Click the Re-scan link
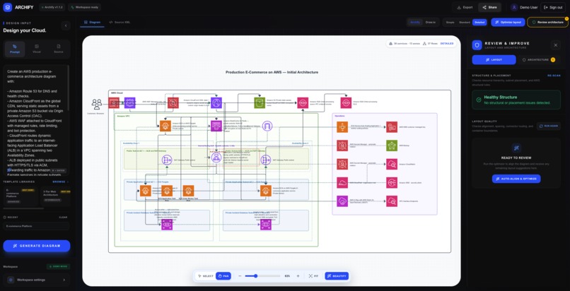 [x=554, y=76]
